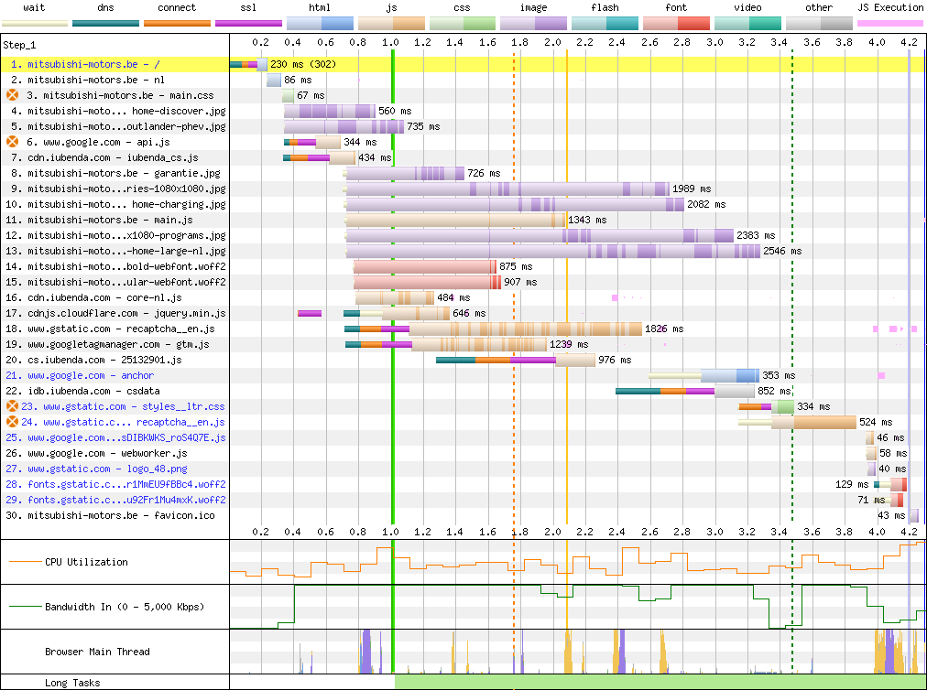Screen dimensions: 927x690
Task: Click the flash legend color bar
Action: (605, 24)
